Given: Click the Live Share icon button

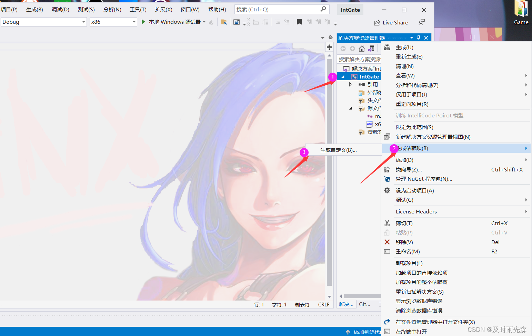Looking at the screenshot, I should click(377, 23).
